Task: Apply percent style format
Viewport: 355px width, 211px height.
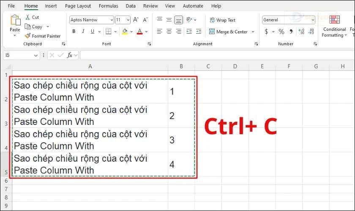Action: click(x=281, y=31)
